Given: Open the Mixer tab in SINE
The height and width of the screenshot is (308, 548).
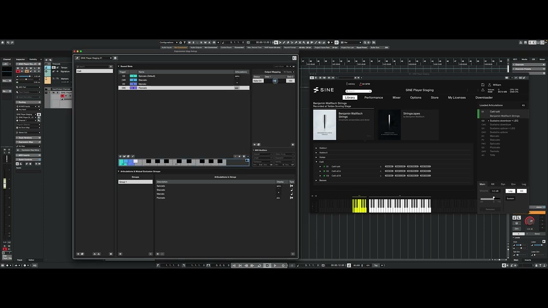Looking at the screenshot, I should [x=396, y=98].
